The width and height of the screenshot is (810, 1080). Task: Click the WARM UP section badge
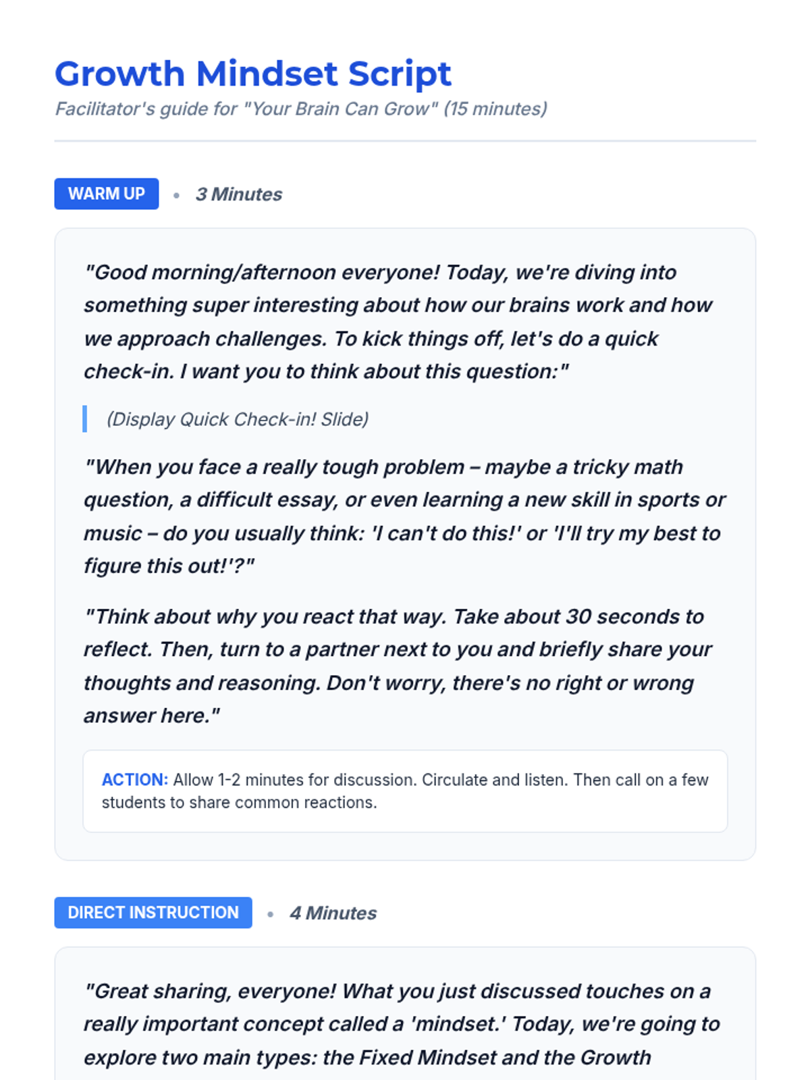point(107,194)
